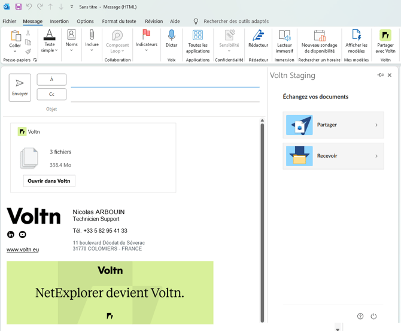Click Ouvrir dans Voltn button
401x331 pixels.
coord(49,181)
